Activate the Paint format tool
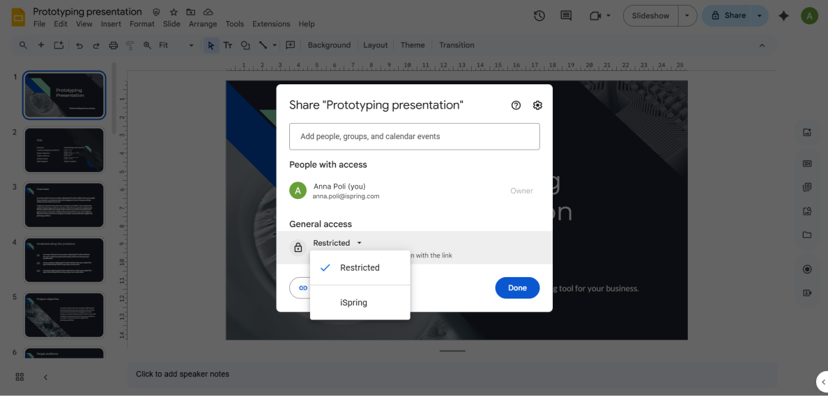This screenshot has height=396, width=828. pyautogui.click(x=130, y=45)
